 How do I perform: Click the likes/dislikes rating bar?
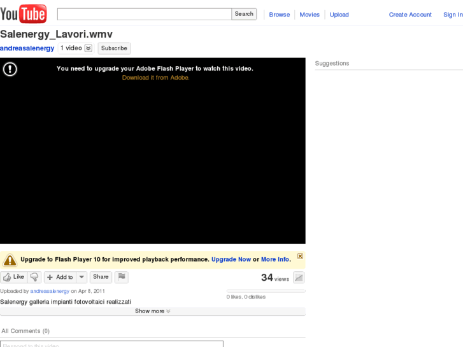pyautogui.click(x=266, y=291)
